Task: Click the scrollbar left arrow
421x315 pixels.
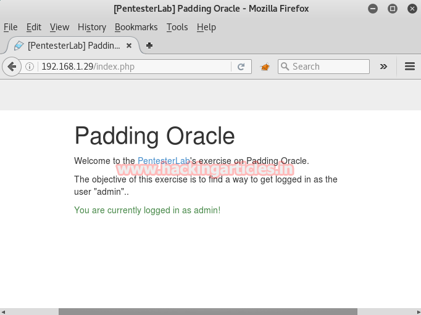Action: 3,312
